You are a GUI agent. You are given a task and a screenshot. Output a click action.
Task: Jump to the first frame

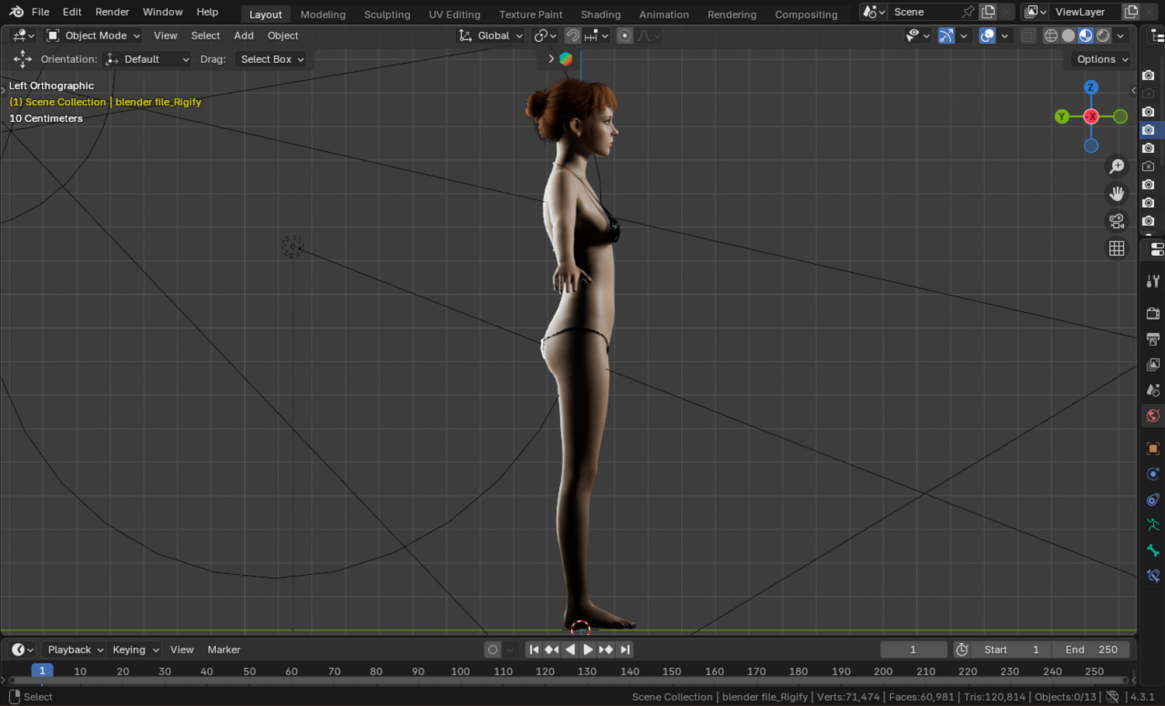[x=534, y=649]
